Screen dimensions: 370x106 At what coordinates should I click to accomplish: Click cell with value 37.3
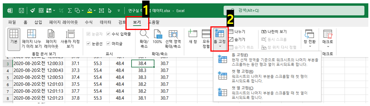(x=76, y=70)
